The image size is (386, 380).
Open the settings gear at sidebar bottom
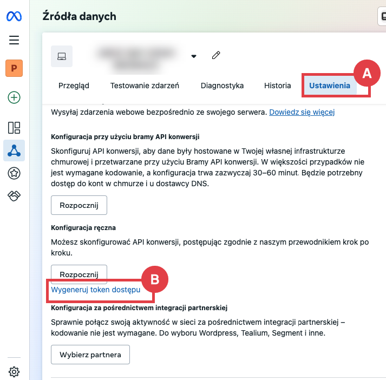(x=14, y=371)
